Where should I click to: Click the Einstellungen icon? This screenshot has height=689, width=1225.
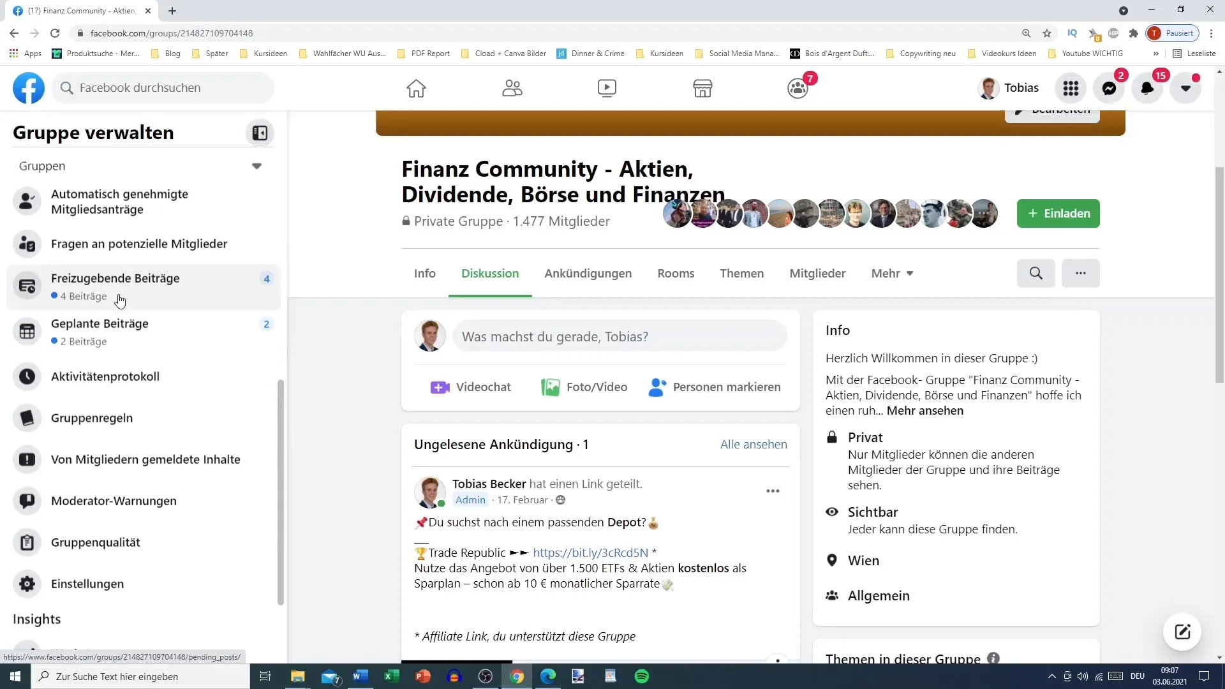[x=26, y=583]
